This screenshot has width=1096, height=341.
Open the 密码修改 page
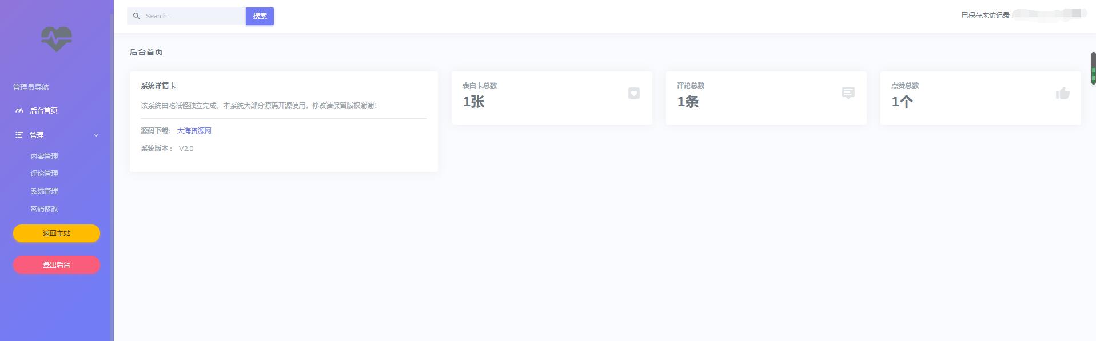coord(44,209)
